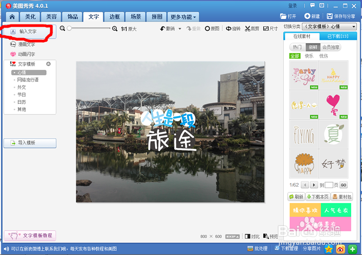Click the 打开 folder icon
This screenshot has height=255, width=362.
coord(283,16)
